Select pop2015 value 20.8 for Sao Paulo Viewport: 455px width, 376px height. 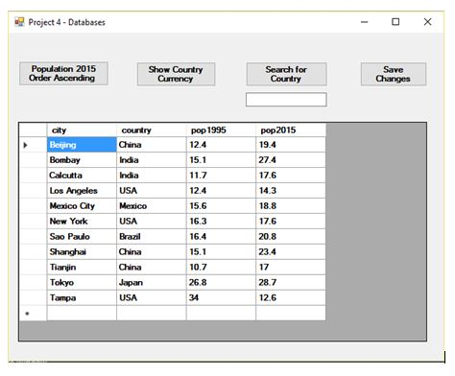(x=291, y=237)
